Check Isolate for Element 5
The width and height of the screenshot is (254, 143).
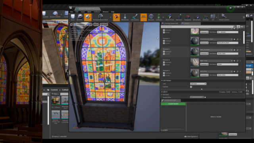coord(164,75)
